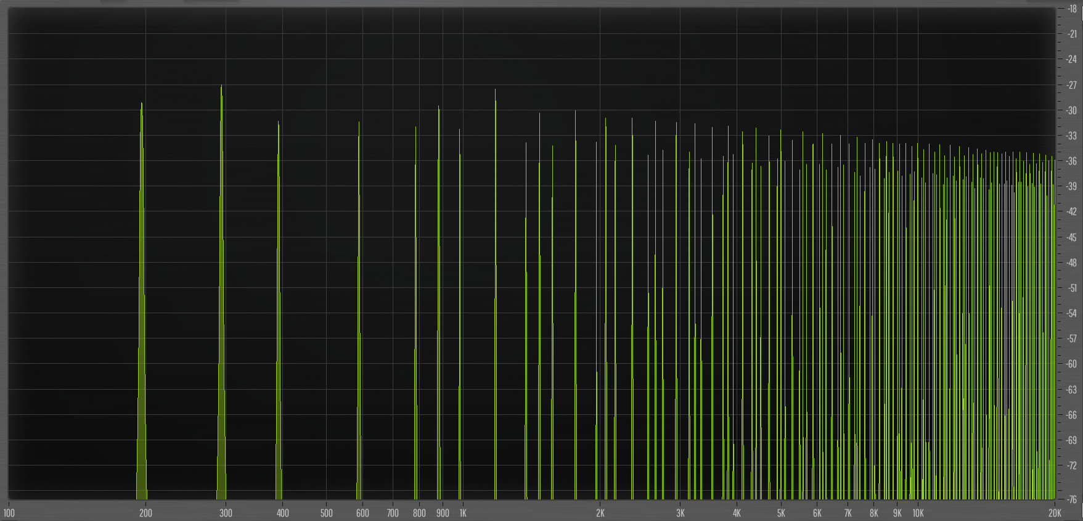The height and width of the screenshot is (521, 1083).
Task: Click the -18 dB scale label
Action: pos(1072,9)
